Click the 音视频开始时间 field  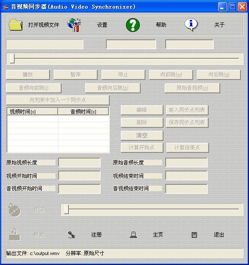tap(80, 189)
